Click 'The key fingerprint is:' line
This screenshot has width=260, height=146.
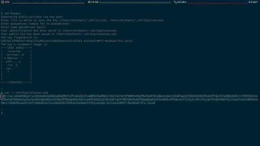19,37
